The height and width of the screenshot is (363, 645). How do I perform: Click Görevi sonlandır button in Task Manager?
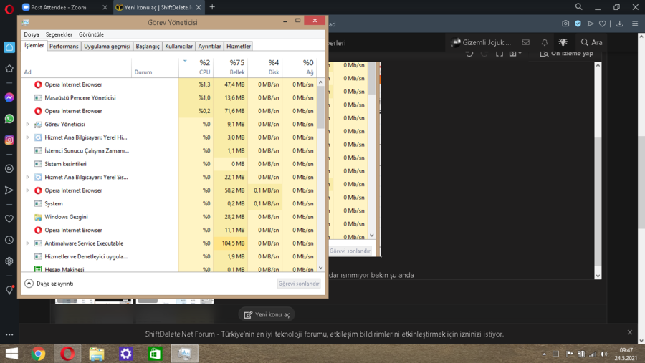tap(299, 284)
